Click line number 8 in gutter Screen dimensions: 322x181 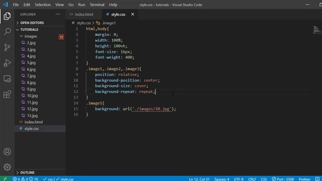pos(77,69)
